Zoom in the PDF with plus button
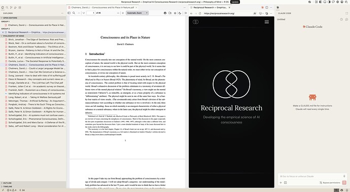350x192 pixels. pos(123,13)
